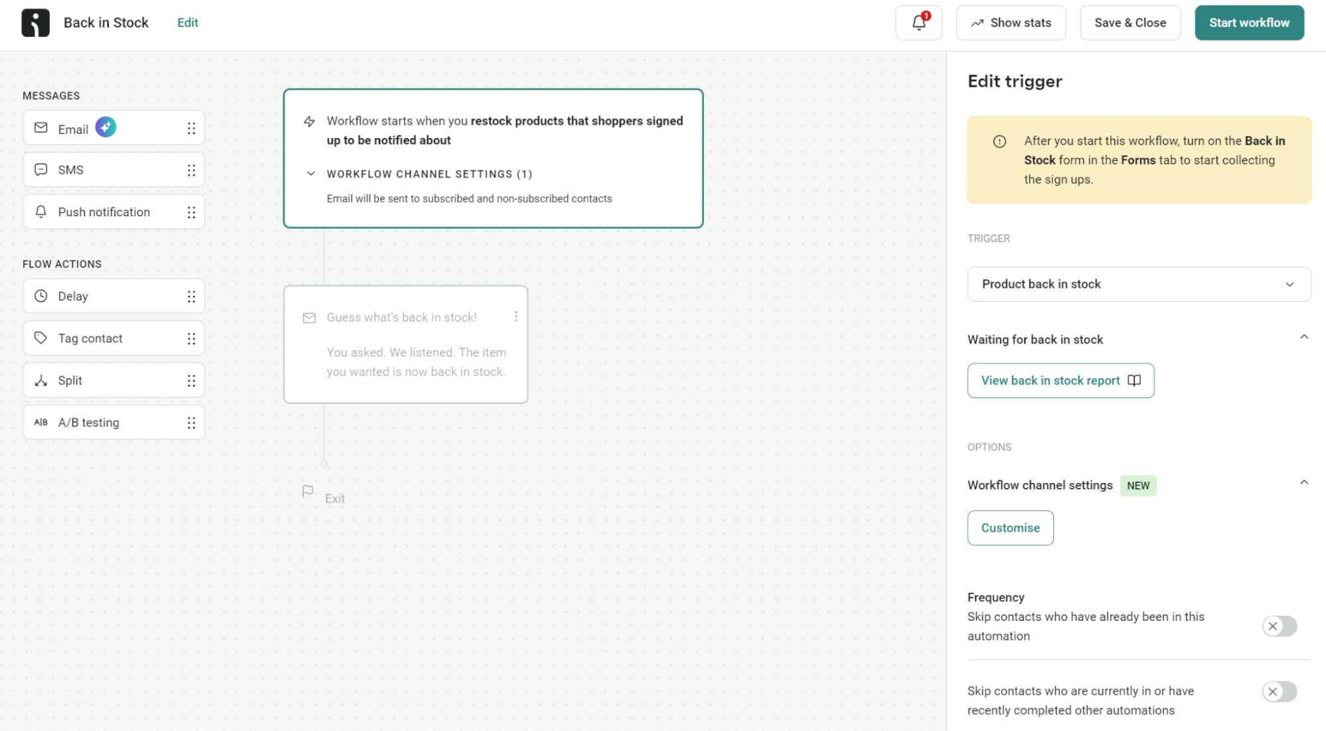This screenshot has width=1326, height=731.
Task: Open Show stats view
Action: click(x=1011, y=22)
